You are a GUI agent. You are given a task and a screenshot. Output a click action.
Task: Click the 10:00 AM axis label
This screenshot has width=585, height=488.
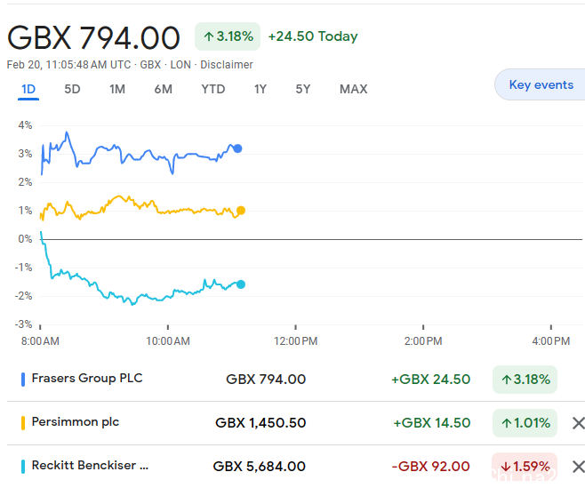pos(168,341)
